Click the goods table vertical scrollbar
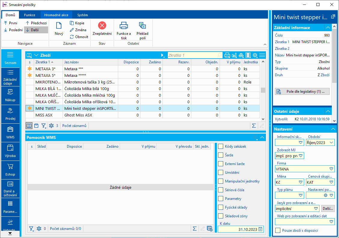The width and height of the screenshot is (339, 238). click(x=263, y=90)
